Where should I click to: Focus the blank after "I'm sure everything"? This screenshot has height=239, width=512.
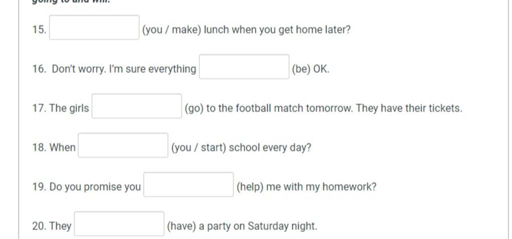244,66
